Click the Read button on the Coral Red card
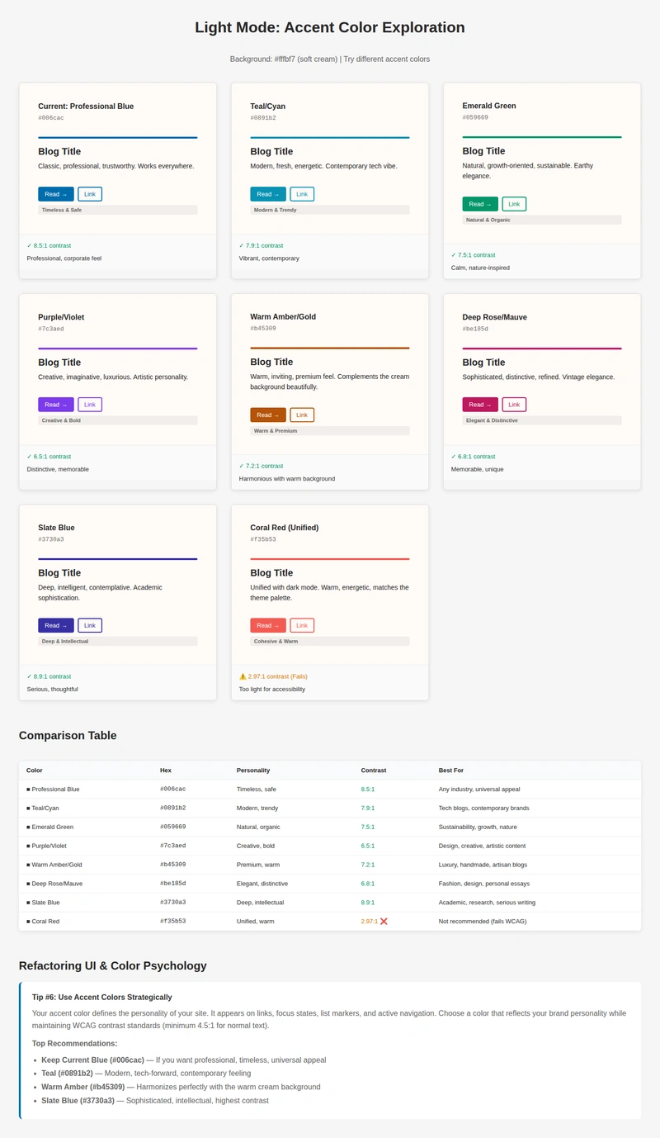The width and height of the screenshot is (660, 1138). pos(267,624)
